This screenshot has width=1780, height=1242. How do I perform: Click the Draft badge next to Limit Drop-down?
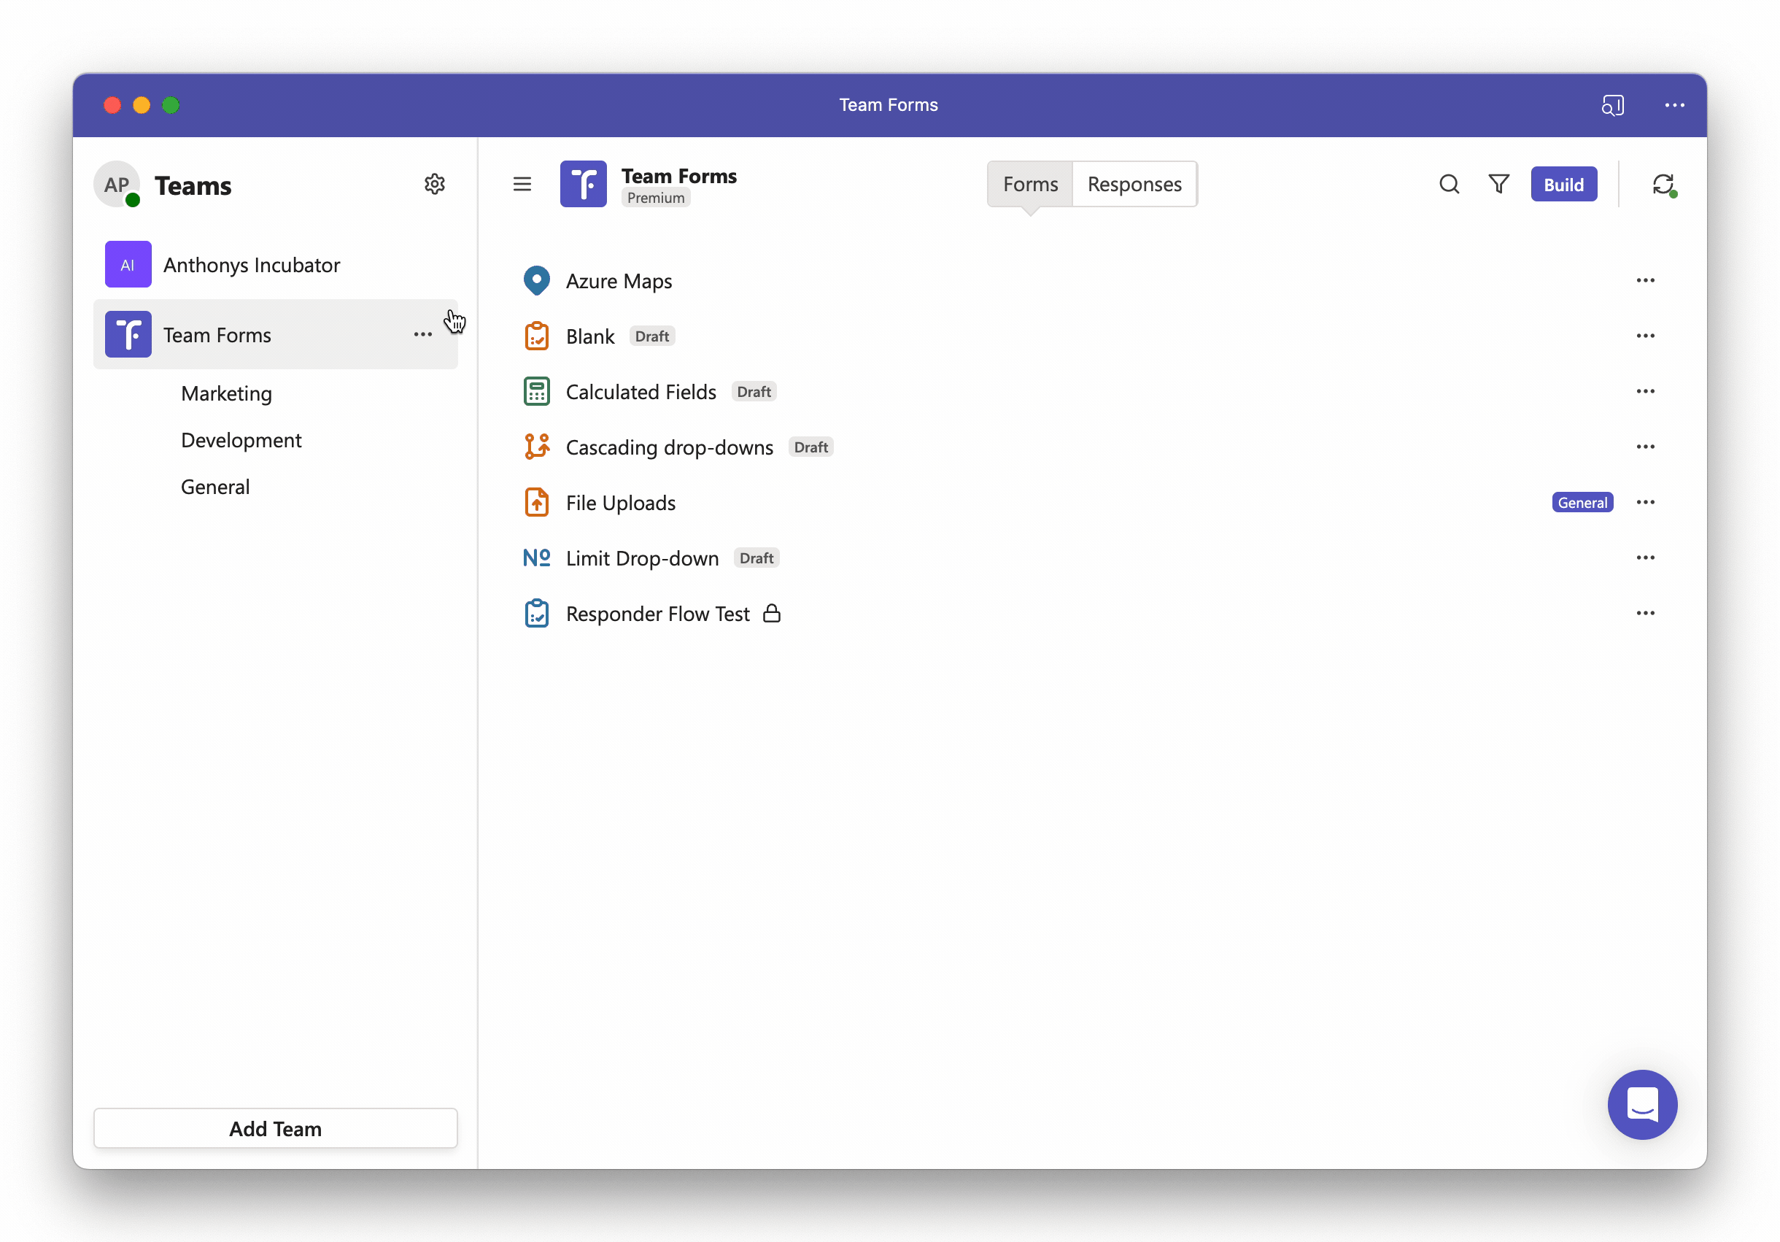[x=756, y=558]
